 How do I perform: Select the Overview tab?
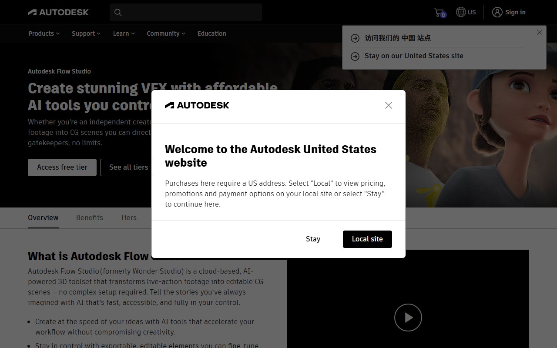[43, 217]
